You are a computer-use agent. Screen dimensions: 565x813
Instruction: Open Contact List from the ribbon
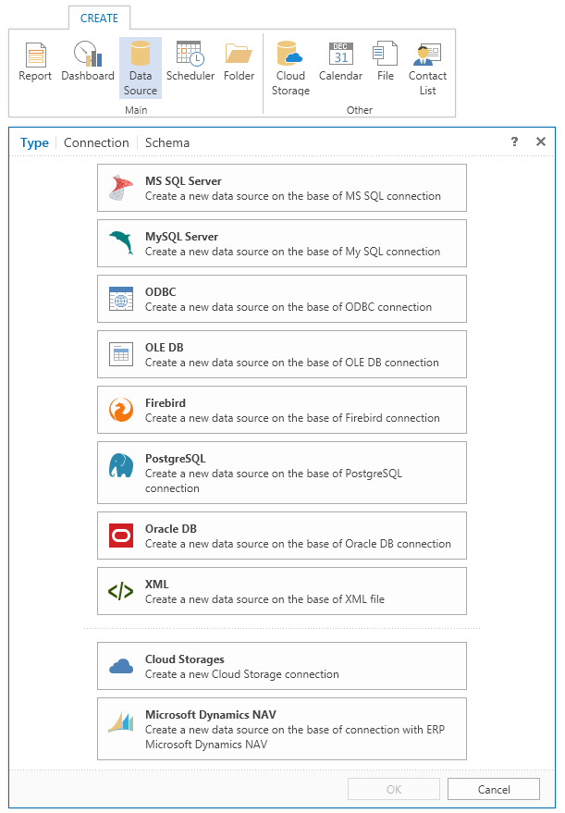(427, 68)
